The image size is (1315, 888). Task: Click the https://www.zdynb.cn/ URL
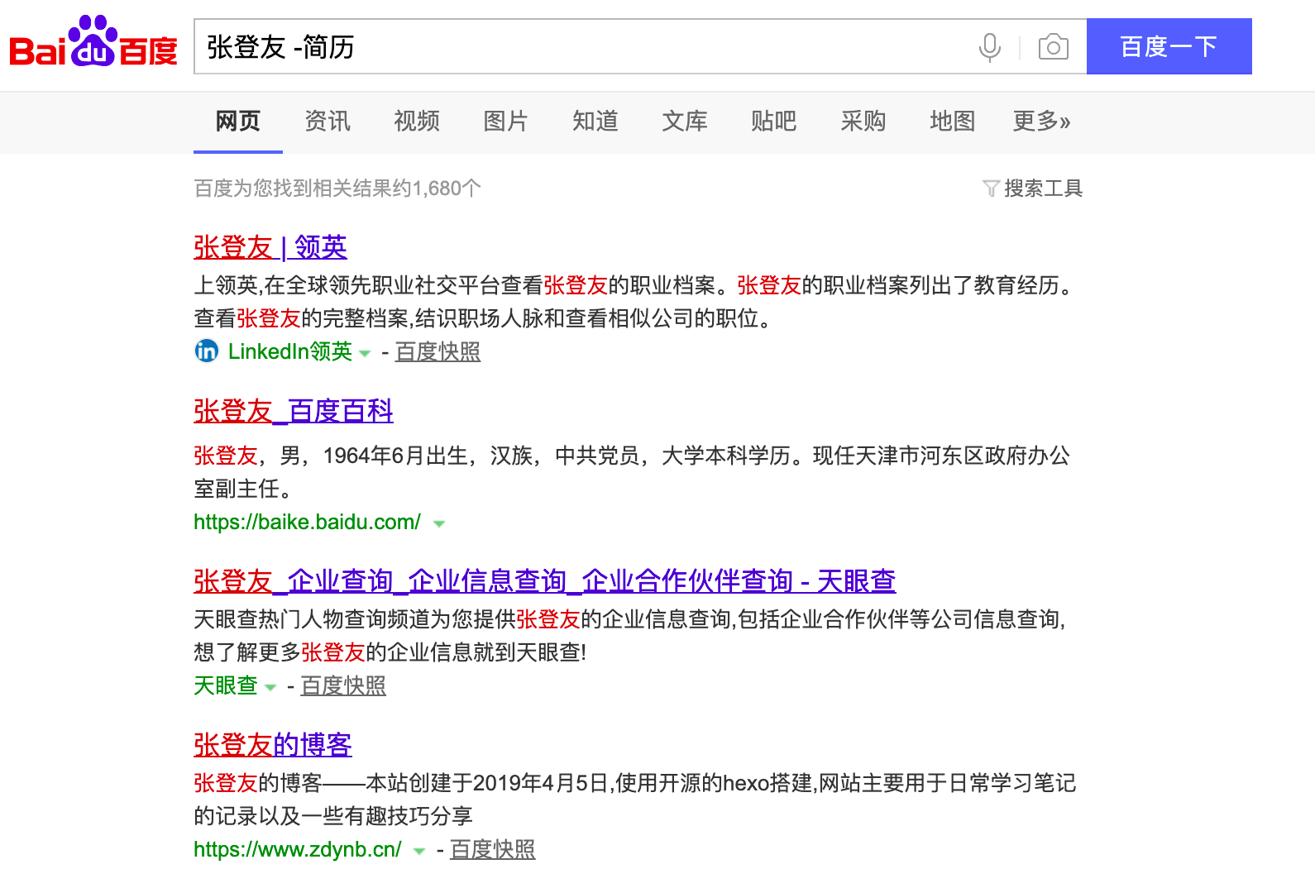coord(298,849)
